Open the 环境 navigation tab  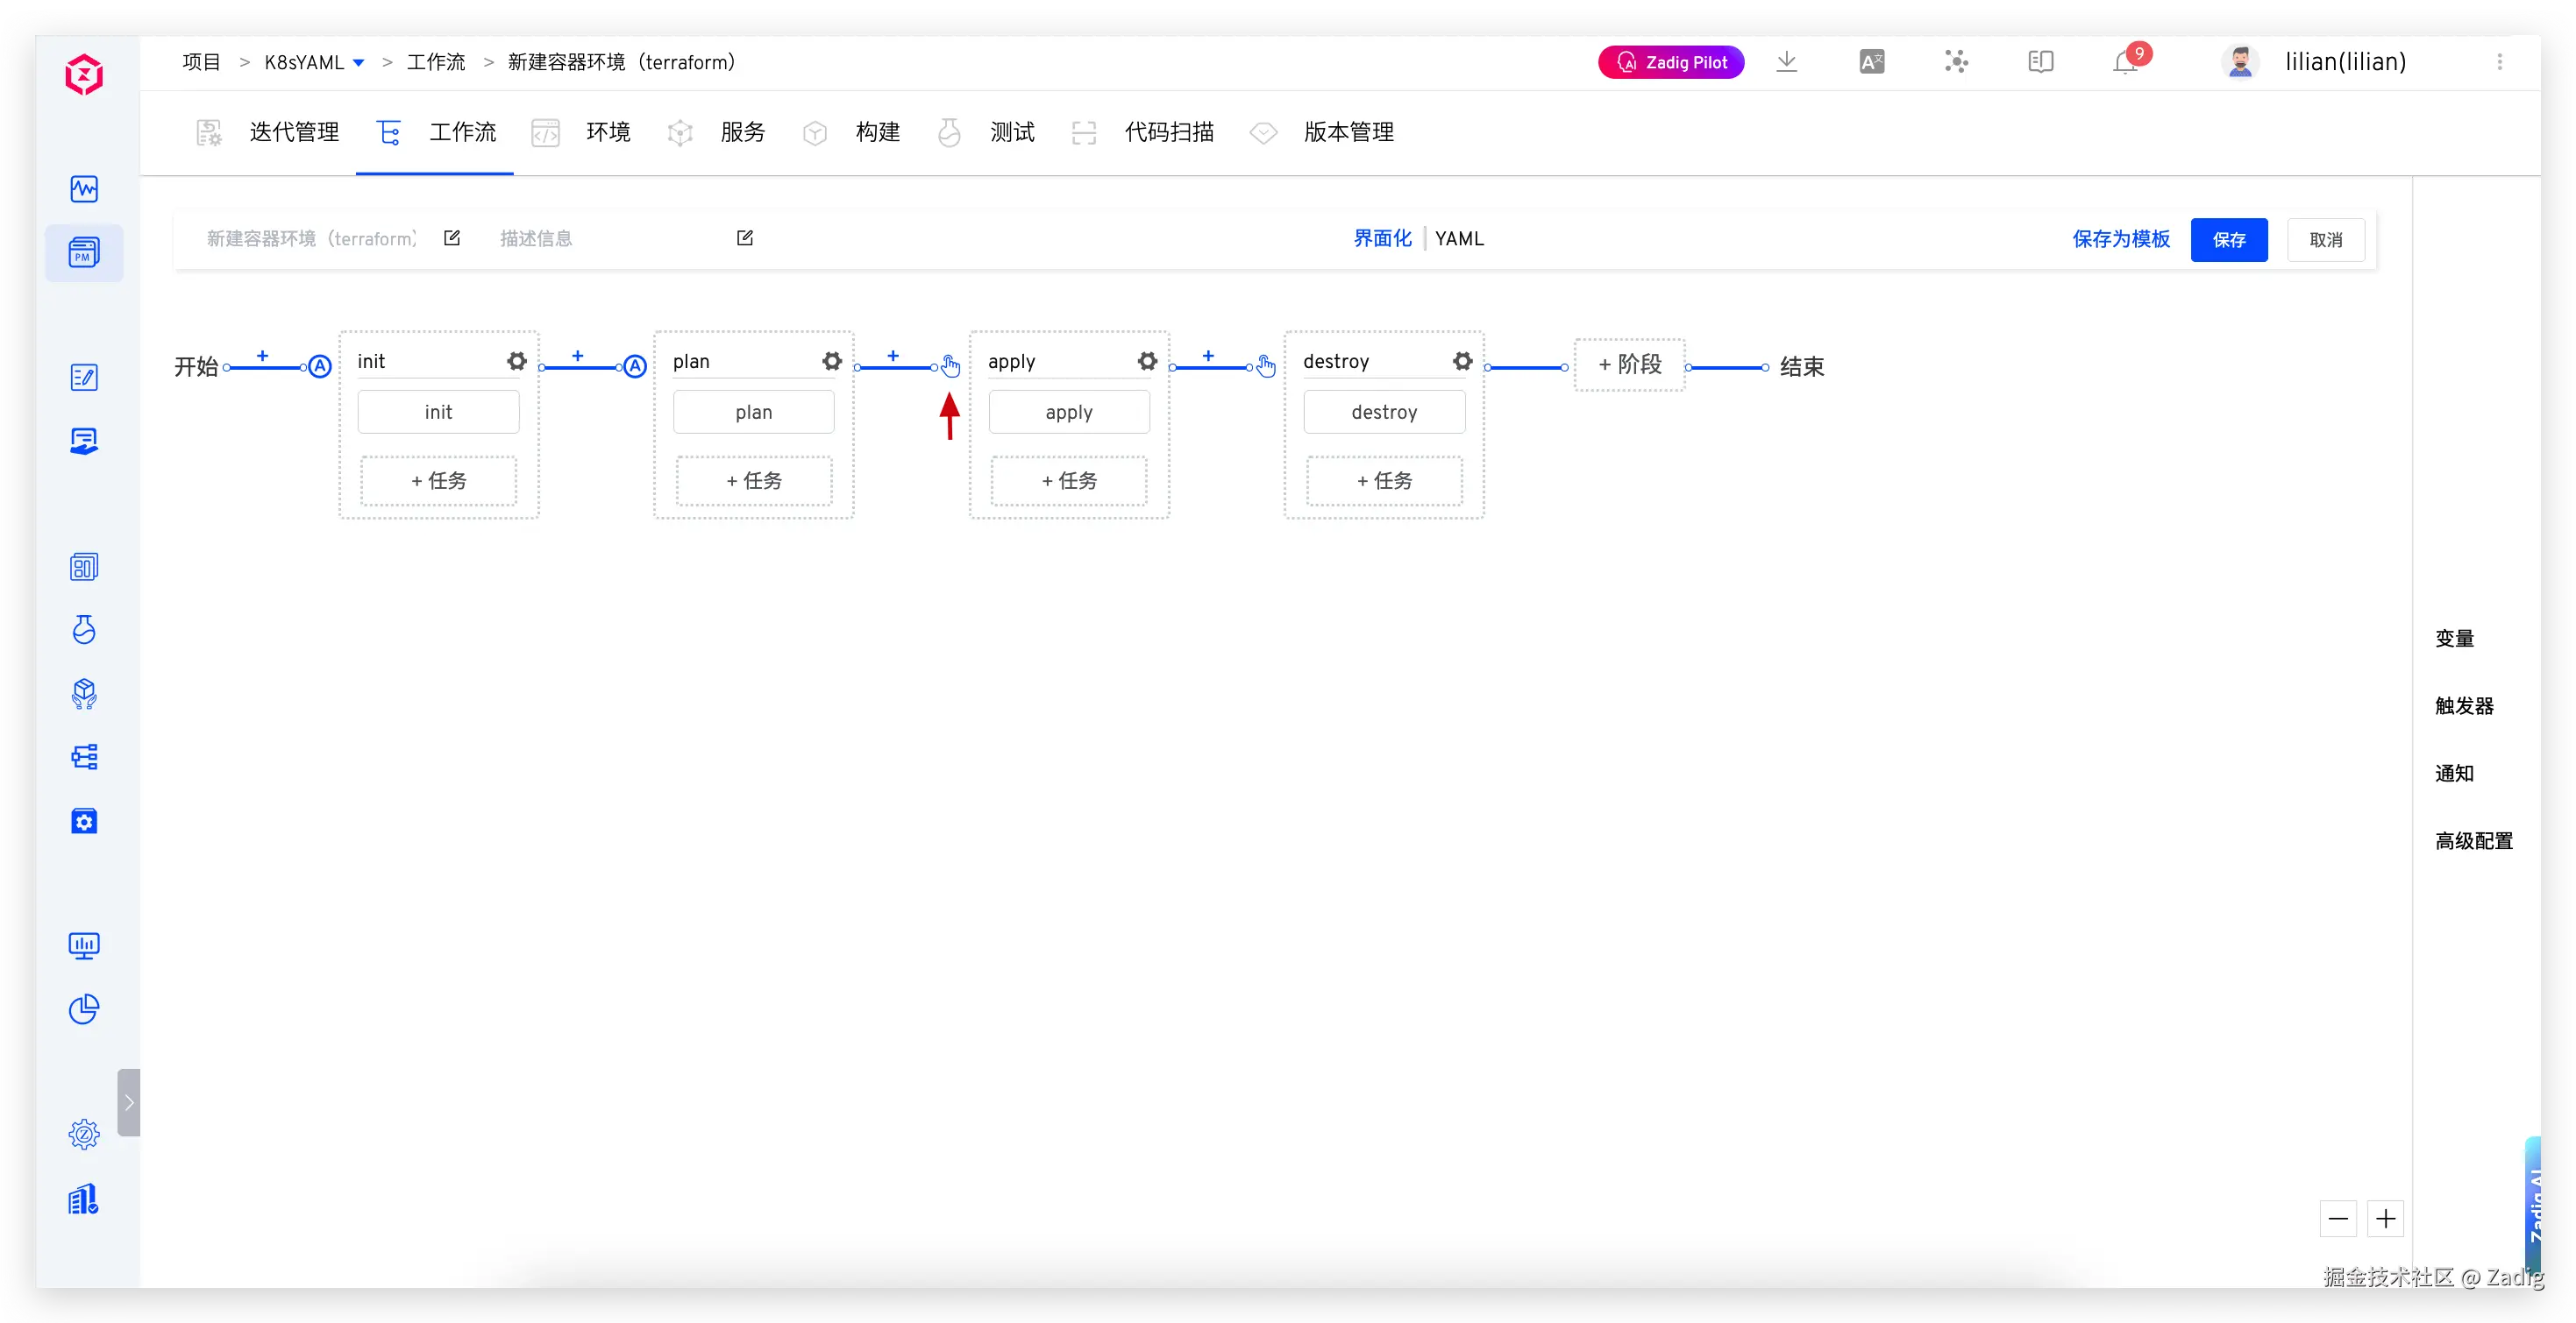[607, 132]
